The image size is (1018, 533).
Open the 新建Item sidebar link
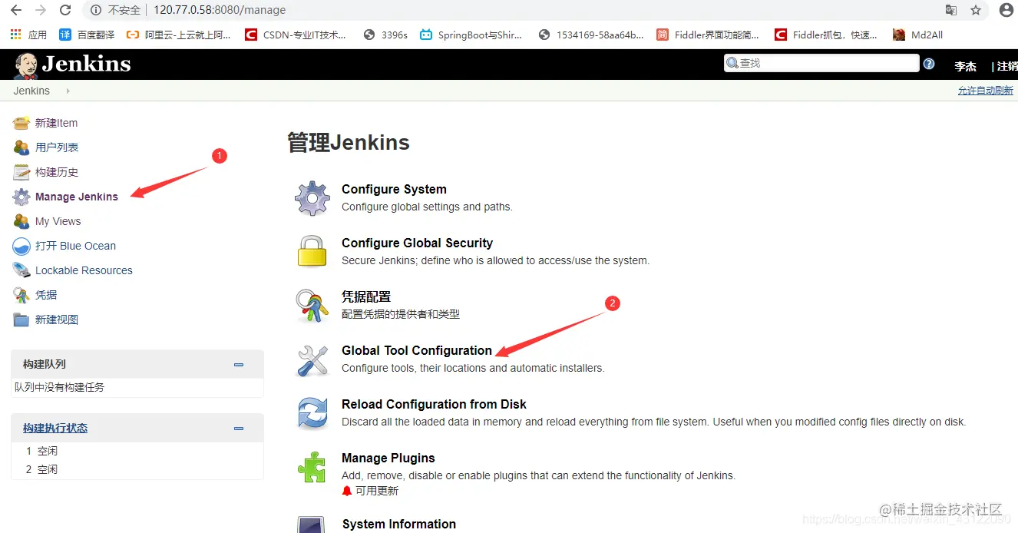coord(56,123)
